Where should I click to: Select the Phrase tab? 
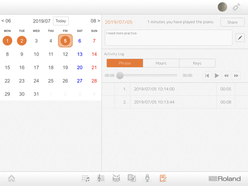pyautogui.click(x=125, y=63)
